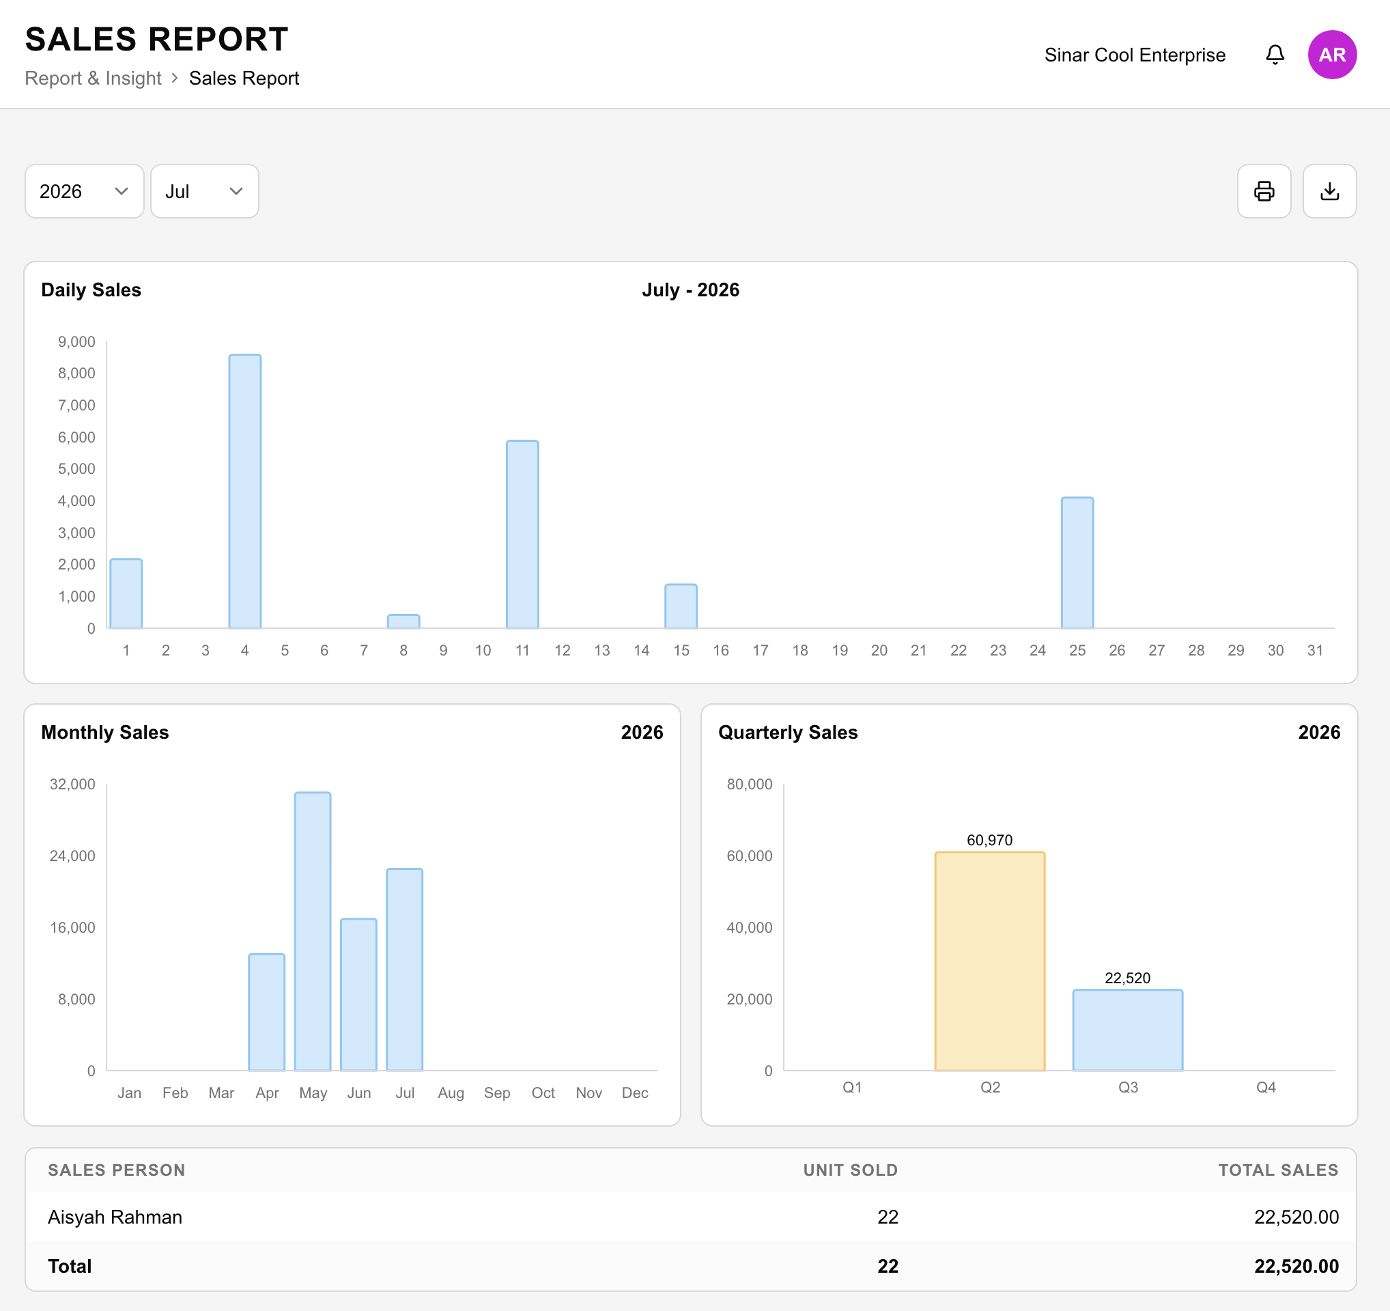Click the day 11 daily sales bar
This screenshot has width=1390, height=1311.
522,534
